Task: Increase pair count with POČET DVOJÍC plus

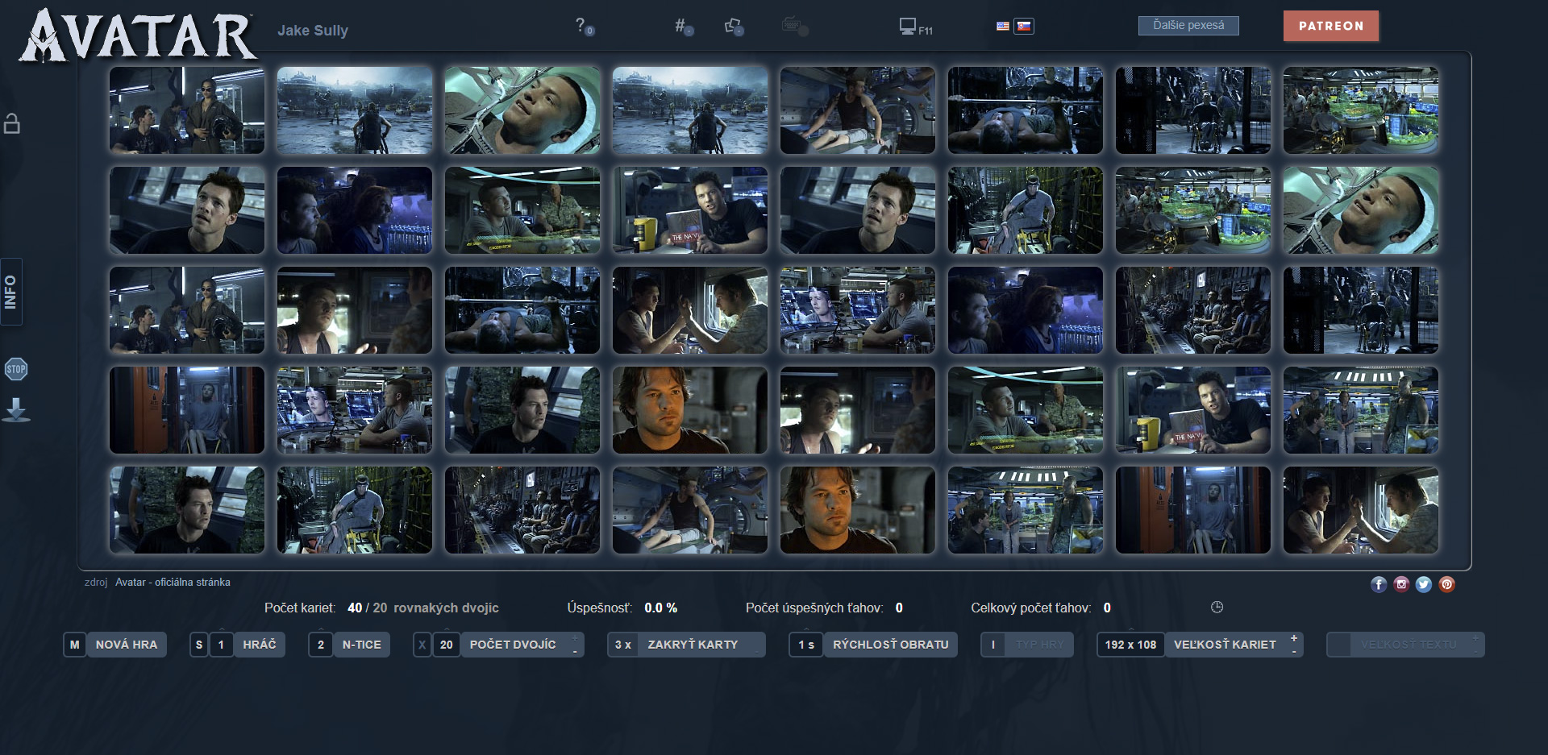Action: point(575,638)
